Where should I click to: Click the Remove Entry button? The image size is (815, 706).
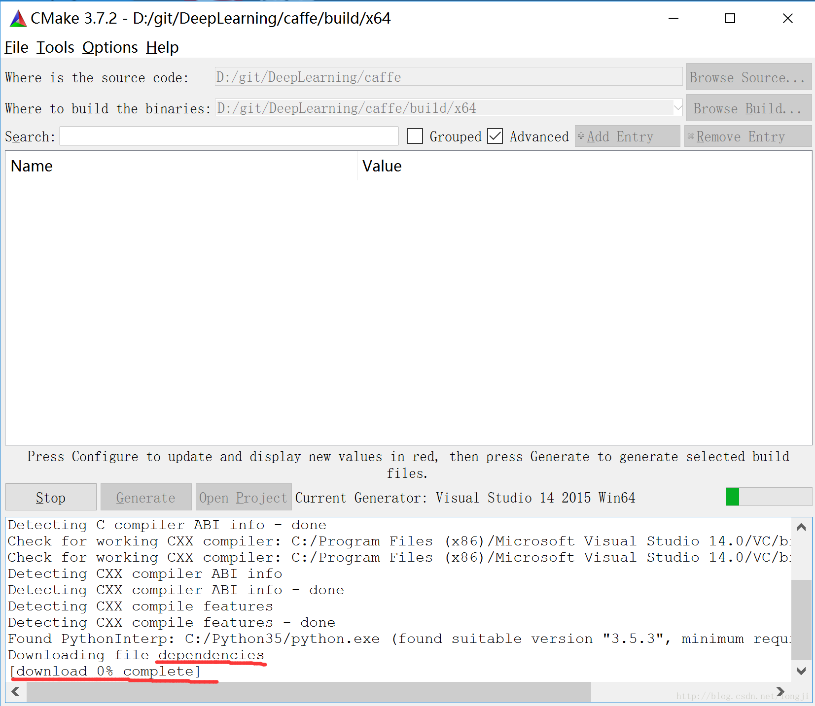[747, 136]
